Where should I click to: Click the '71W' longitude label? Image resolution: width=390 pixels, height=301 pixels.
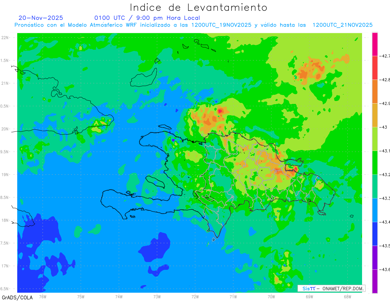[x=233, y=297]
